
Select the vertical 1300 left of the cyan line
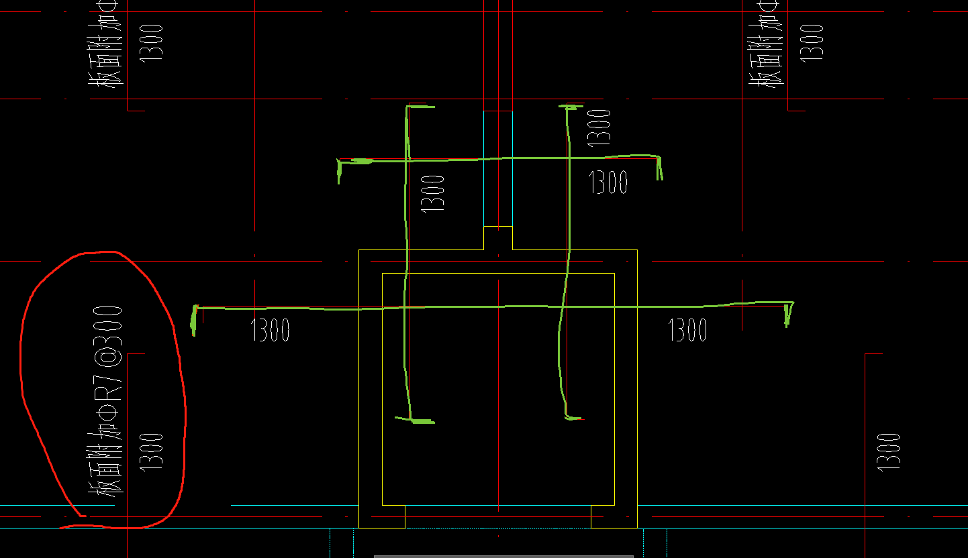click(433, 194)
